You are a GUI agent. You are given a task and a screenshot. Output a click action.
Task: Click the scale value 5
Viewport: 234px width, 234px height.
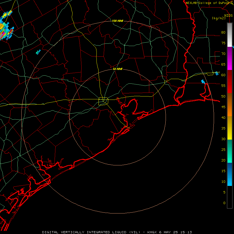point(224,192)
